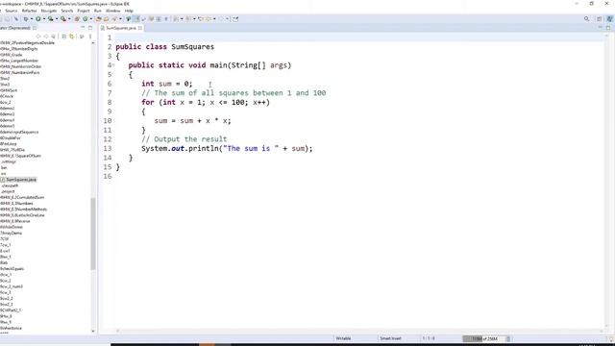Collapse all in Navigator panel

[x=64, y=37]
